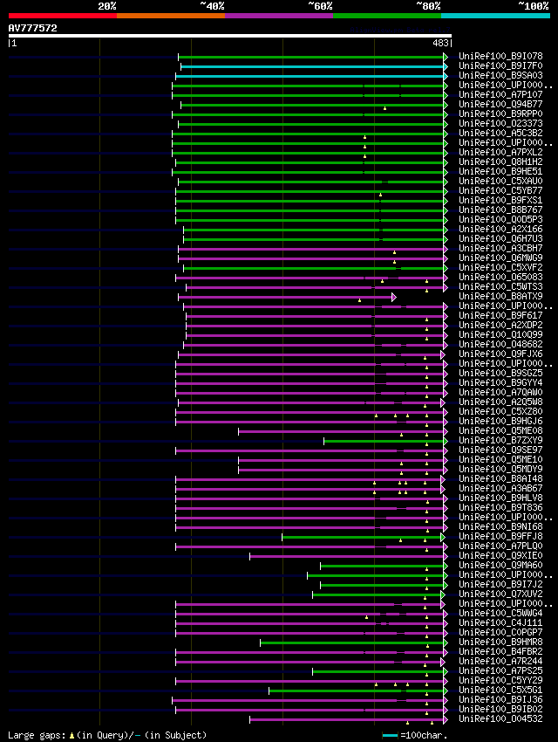Click the green alignment bar for B9FFJ8
This screenshot has width=558, height=742.
point(362,538)
